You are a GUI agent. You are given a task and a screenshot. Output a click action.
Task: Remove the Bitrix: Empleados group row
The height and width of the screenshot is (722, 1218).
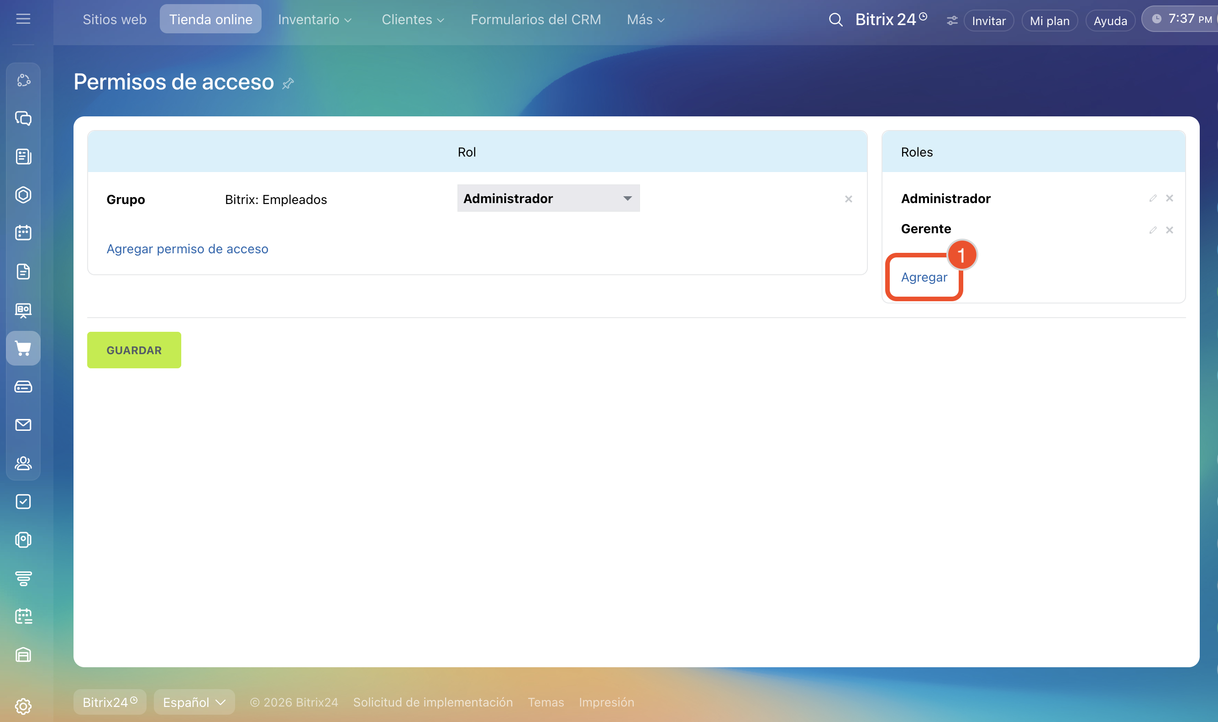[848, 199]
